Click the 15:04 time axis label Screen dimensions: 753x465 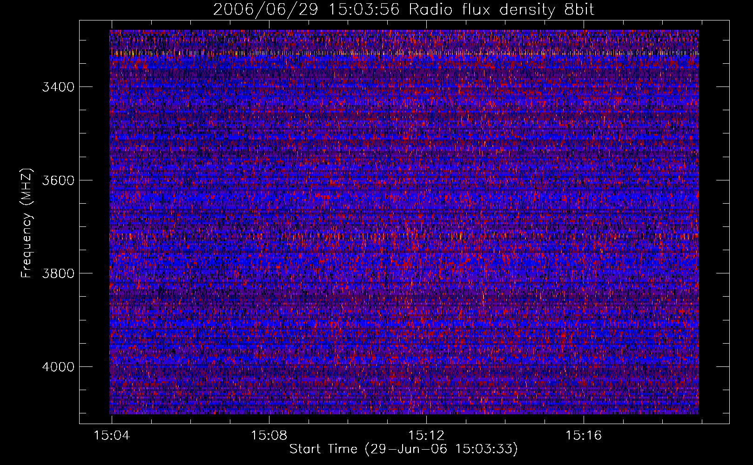pos(112,435)
